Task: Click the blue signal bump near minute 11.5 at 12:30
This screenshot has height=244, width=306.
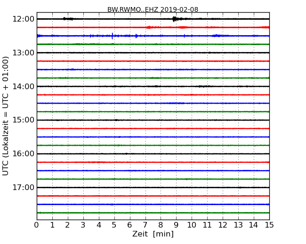Action: tap(217, 36)
